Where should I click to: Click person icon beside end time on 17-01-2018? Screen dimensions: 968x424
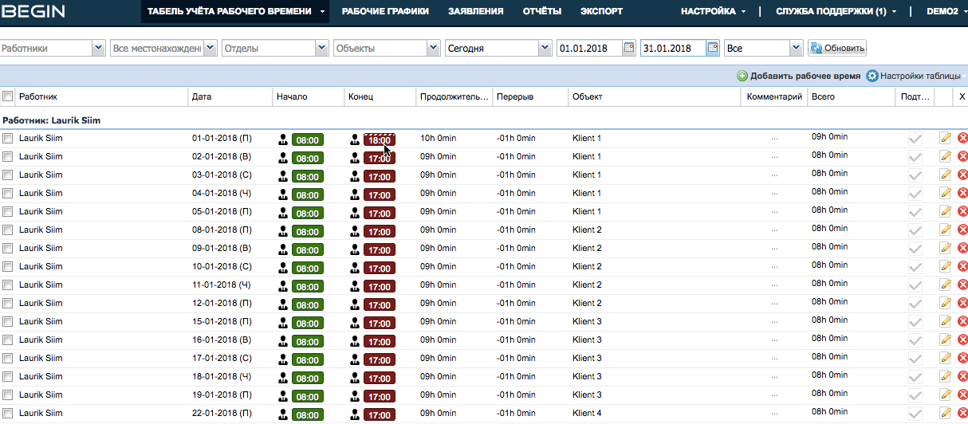(x=355, y=359)
